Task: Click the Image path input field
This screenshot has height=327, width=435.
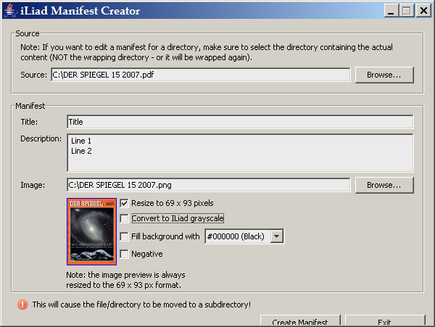Action: click(209, 185)
